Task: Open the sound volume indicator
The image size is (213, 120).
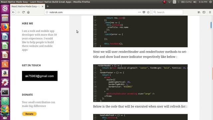Action: (195, 2)
